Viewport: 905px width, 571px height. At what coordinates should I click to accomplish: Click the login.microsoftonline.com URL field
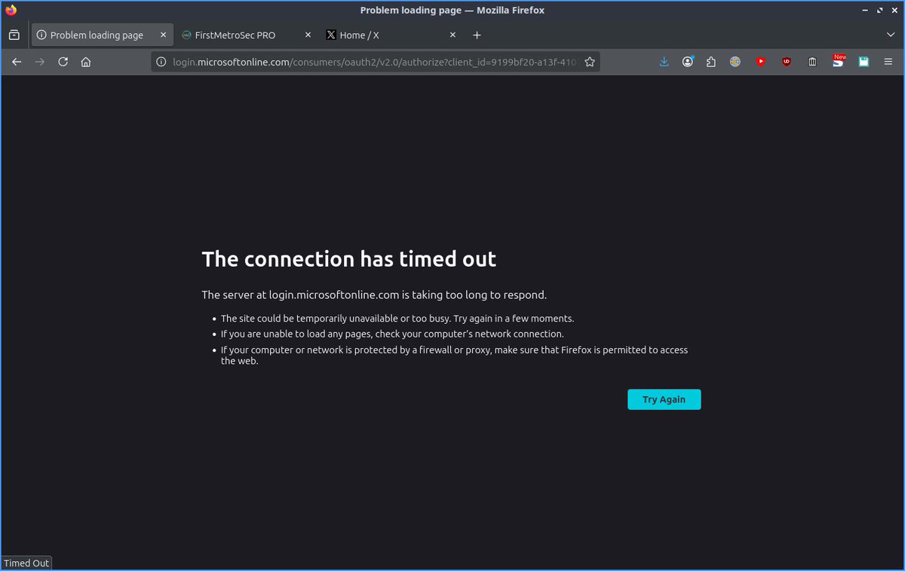coord(375,62)
